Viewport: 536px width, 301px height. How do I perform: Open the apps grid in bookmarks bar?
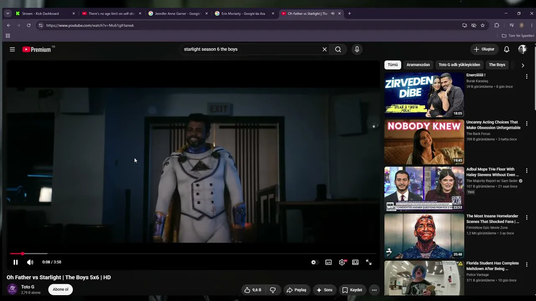point(8,36)
